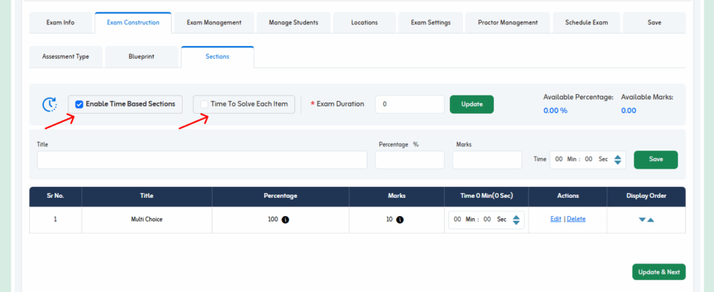714x292 pixels.
Task: Click the Edit link for Multi Choice
Action: pyautogui.click(x=556, y=219)
